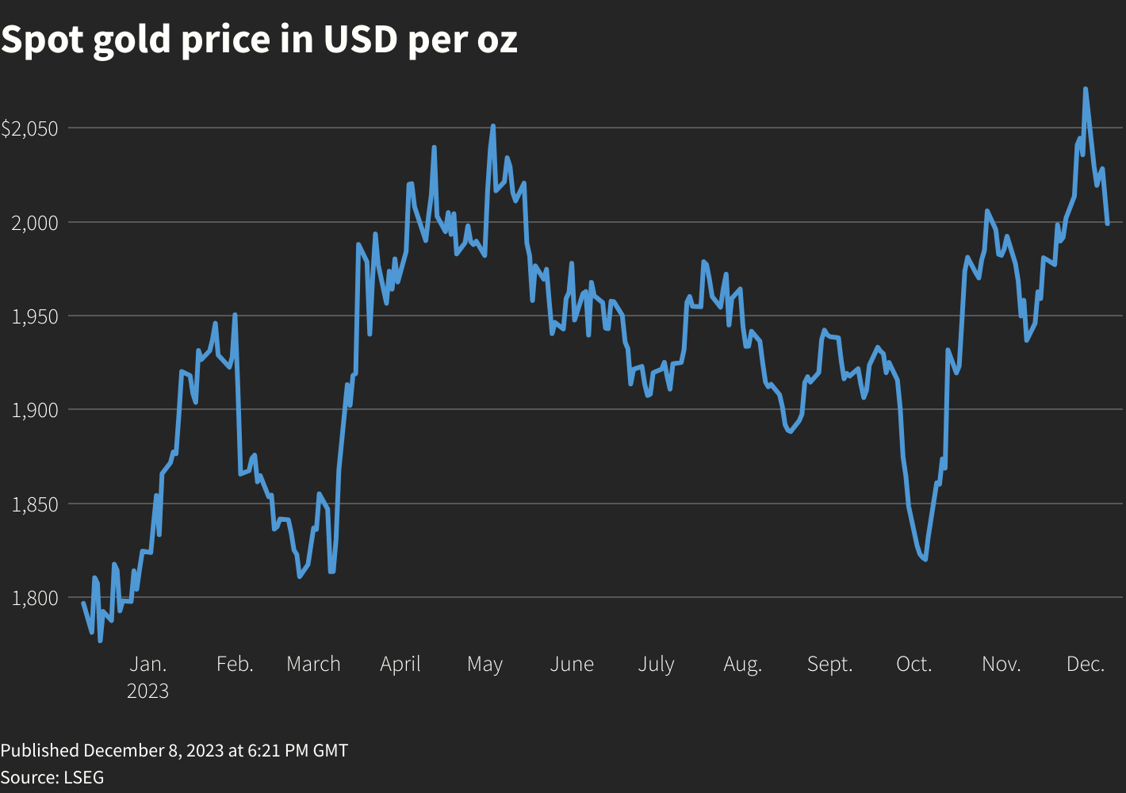Select the July month label
1126x793 pixels.
pos(656,664)
